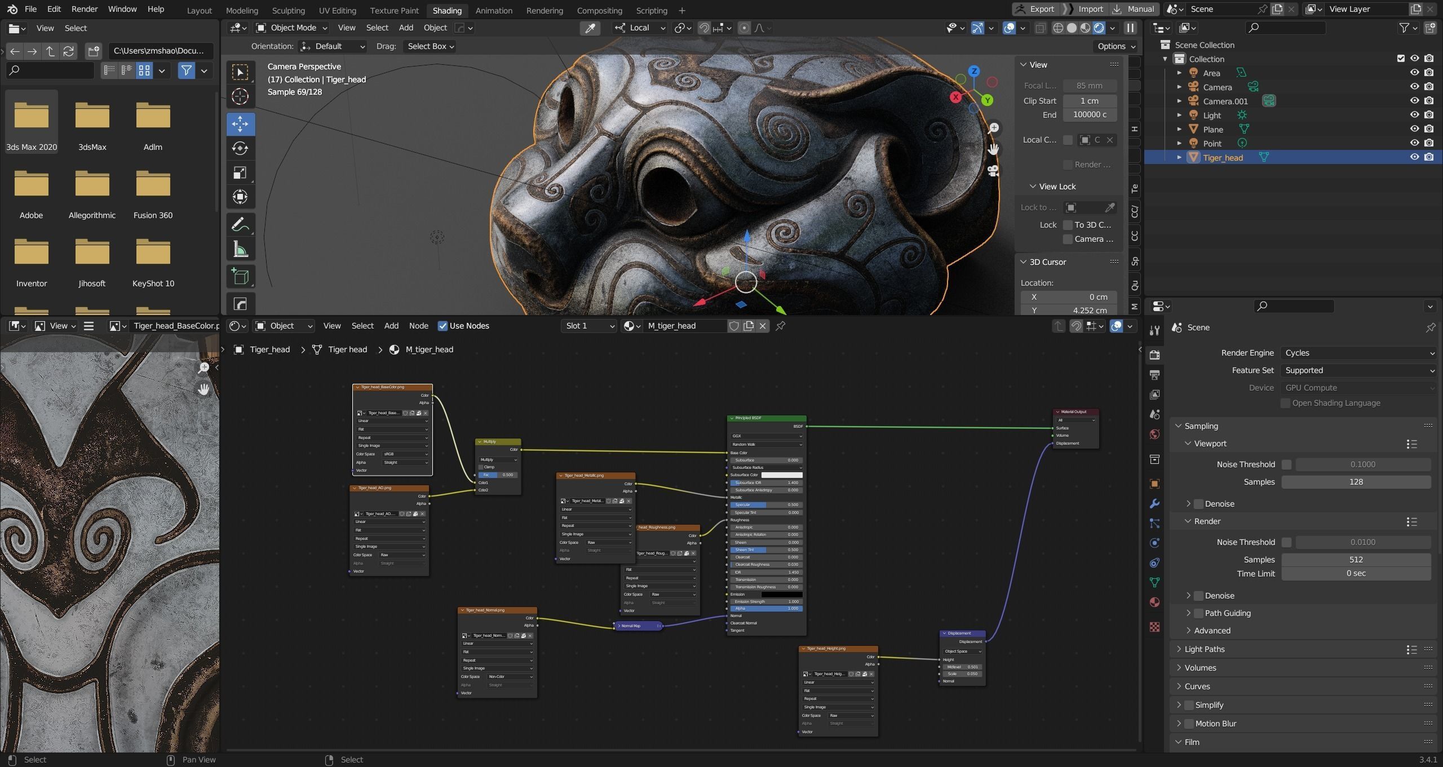The width and height of the screenshot is (1443, 767).
Task: Enable Lock To 3D Cursor checkbox
Action: (1068, 225)
